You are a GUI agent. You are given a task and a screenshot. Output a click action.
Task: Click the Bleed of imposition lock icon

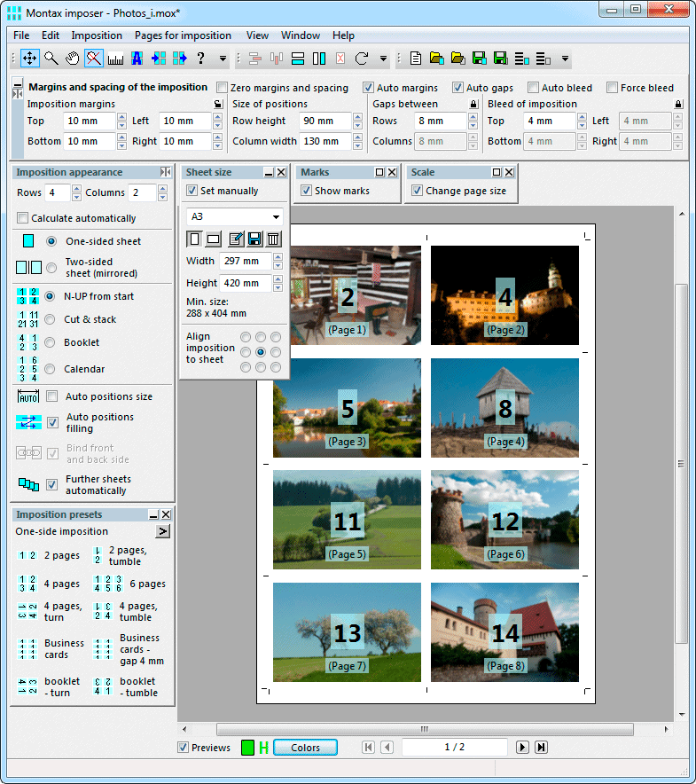coord(678,104)
